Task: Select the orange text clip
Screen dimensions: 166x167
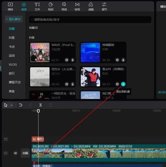Action: [38, 139]
